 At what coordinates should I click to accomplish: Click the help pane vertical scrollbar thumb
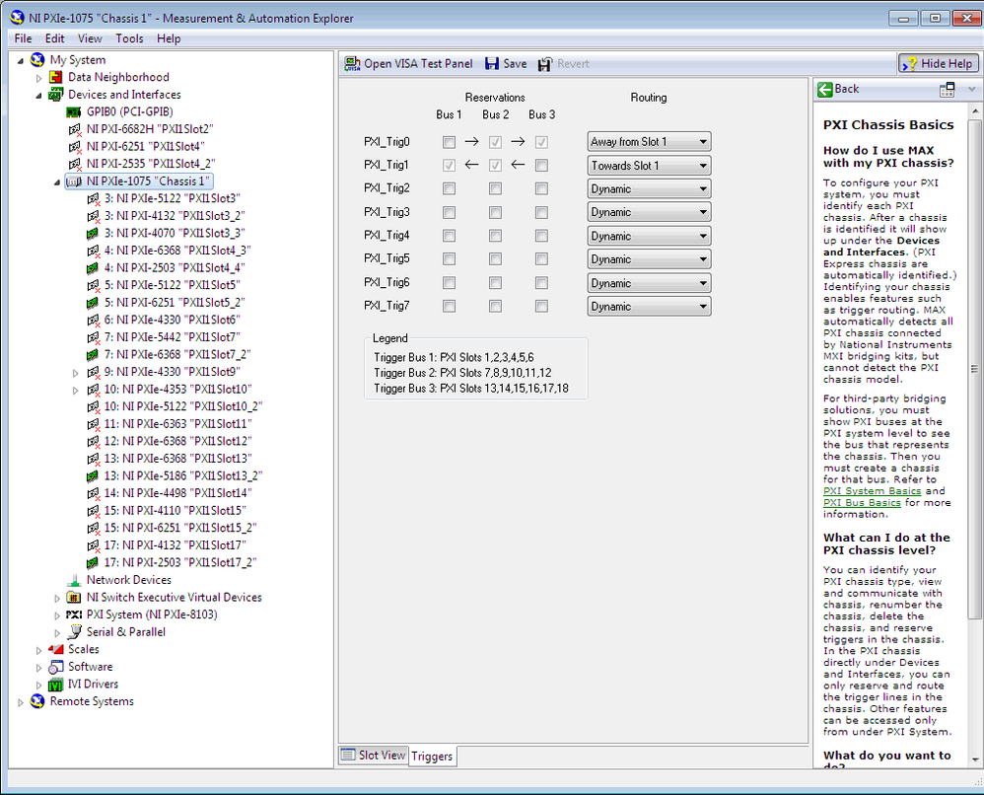click(974, 369)
